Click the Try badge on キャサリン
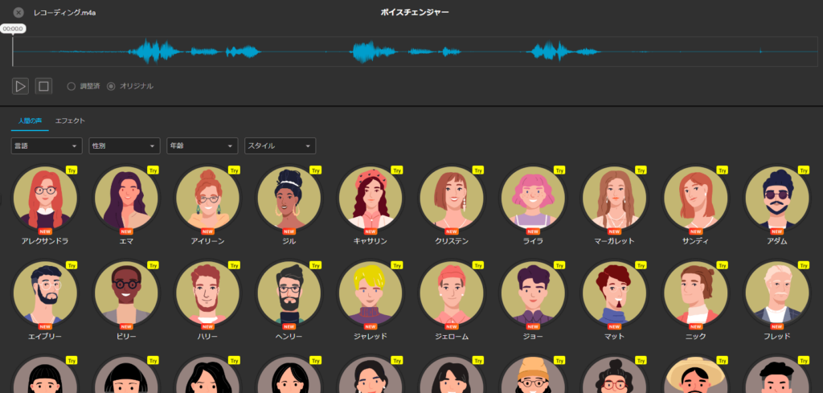The height and width of the screenshot is (393, 823). [397, 170]
